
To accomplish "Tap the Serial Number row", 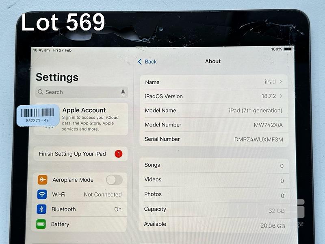I will [214, 139].
